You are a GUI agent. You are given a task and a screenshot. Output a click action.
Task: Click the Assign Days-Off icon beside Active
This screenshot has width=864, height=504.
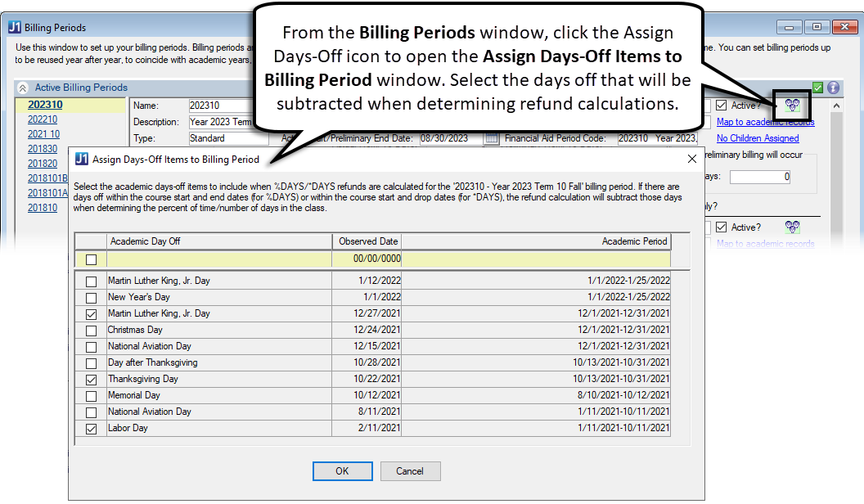[792, 106]
